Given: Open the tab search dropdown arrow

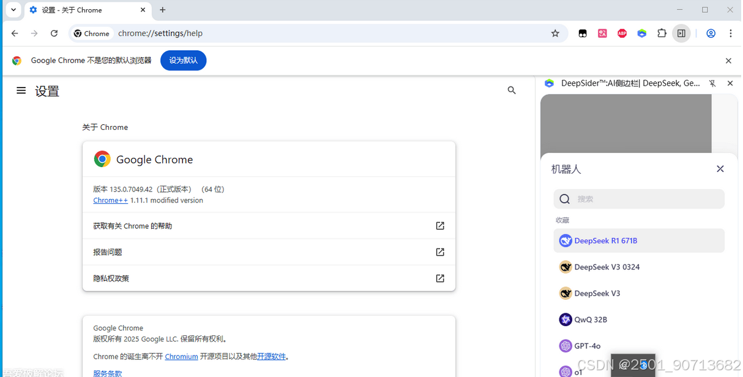Looking at the screenshot, I should [13, 10].
